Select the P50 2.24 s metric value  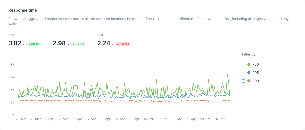104,43
